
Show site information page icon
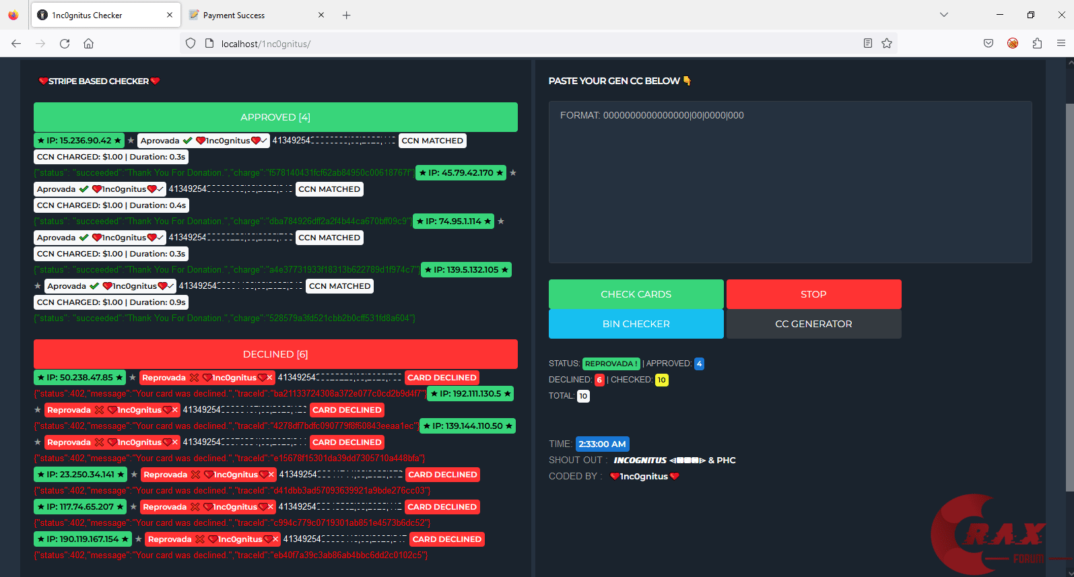click(209, 44)
